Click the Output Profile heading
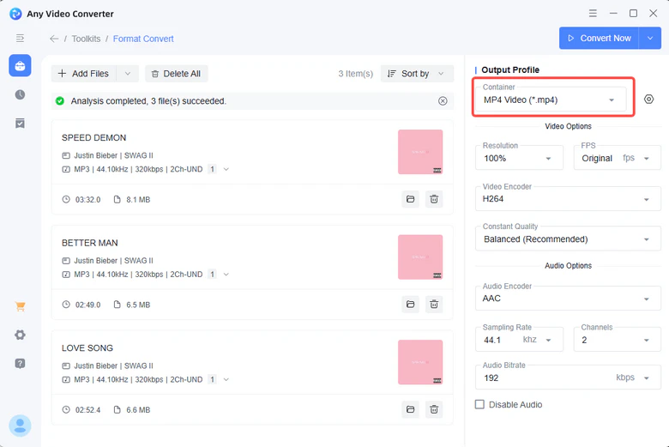The height and width of the screenshot is (447, 669). (510, 69)
